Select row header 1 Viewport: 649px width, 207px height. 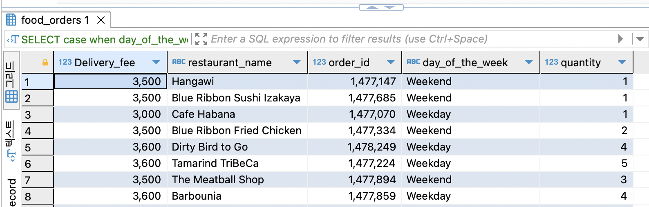tap(37, 82)
